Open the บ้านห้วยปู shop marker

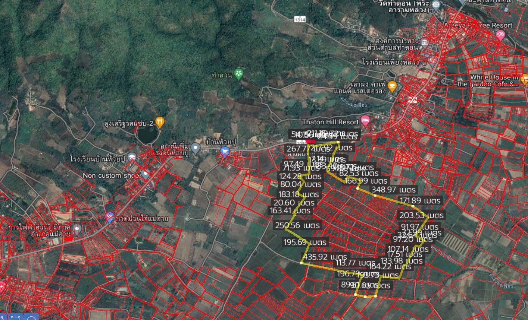(x=225, y=151)
